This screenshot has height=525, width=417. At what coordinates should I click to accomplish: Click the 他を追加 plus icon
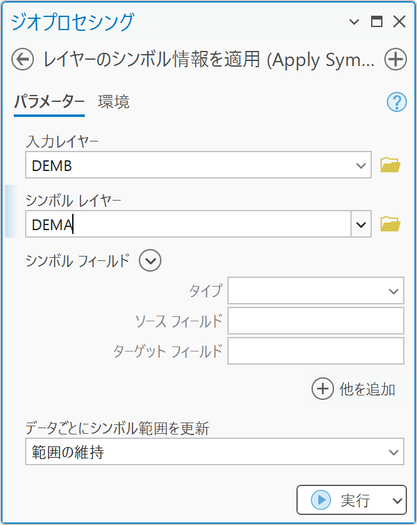tap(322, 389)
